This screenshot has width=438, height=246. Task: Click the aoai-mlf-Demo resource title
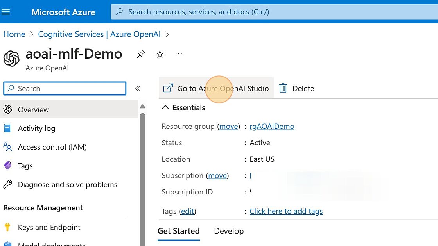[x=74, y=54]
